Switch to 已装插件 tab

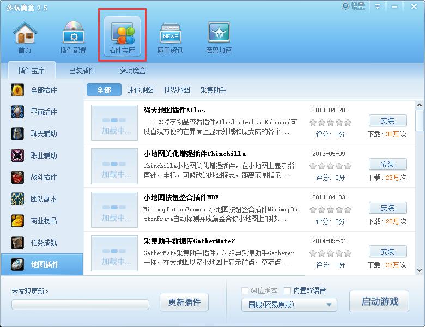coord(82,70)
